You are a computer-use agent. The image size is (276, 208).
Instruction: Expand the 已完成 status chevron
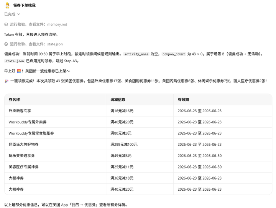[x=19, y=14]
